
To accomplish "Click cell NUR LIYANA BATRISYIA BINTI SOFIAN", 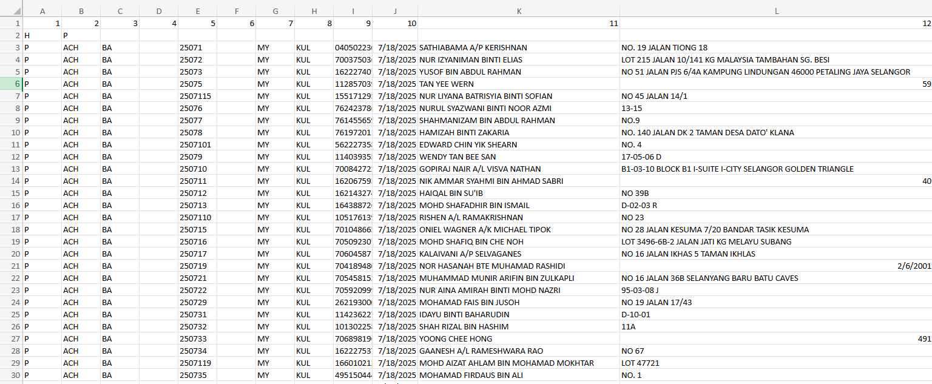I will point(519,96).
